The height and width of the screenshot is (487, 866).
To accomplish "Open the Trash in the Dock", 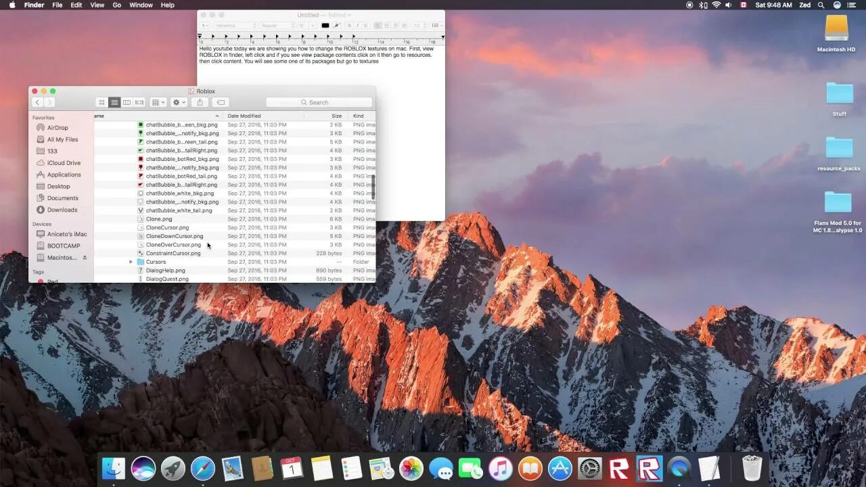I will [x=752, y=468].
